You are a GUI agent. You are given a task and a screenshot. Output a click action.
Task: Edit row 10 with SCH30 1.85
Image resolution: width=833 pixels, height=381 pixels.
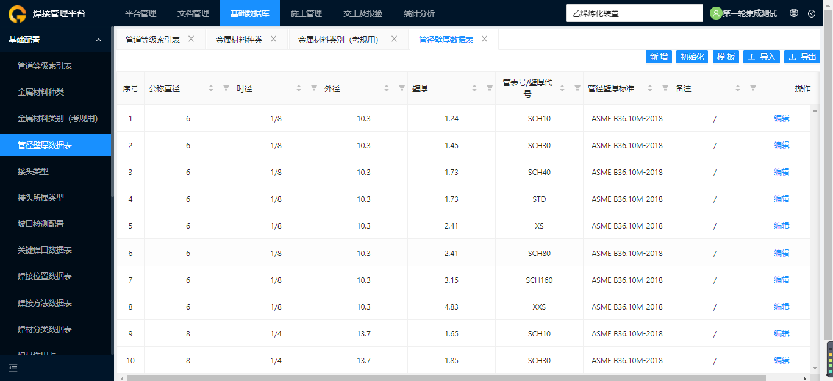pos(781,360)
